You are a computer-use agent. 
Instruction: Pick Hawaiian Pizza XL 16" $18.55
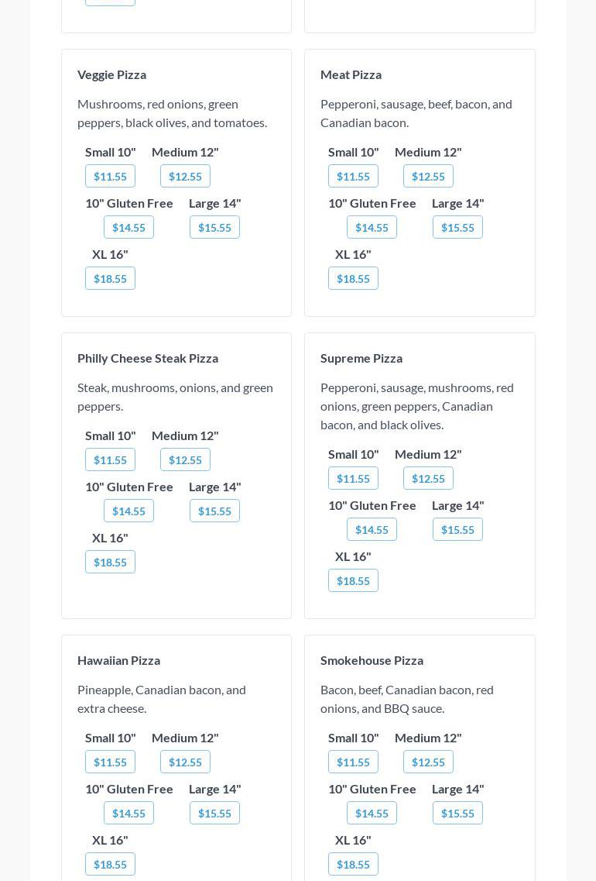[110, 864]
